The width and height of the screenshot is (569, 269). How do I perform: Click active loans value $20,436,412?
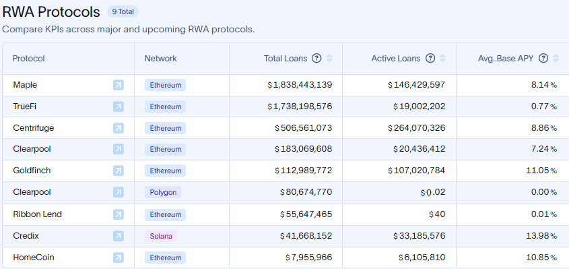tap(419, 149)
